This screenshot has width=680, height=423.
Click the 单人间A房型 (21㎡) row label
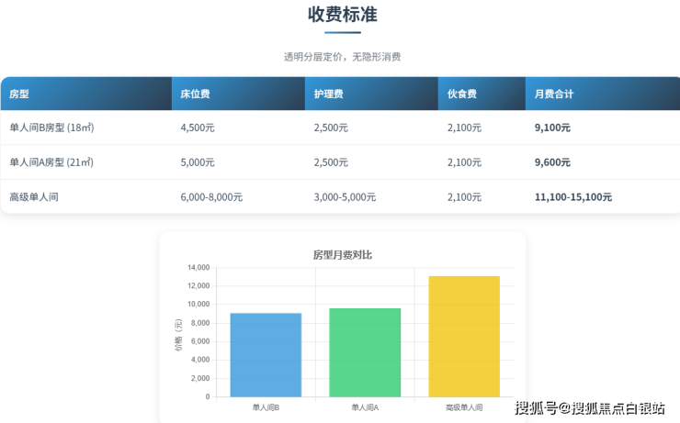(51, 162)
